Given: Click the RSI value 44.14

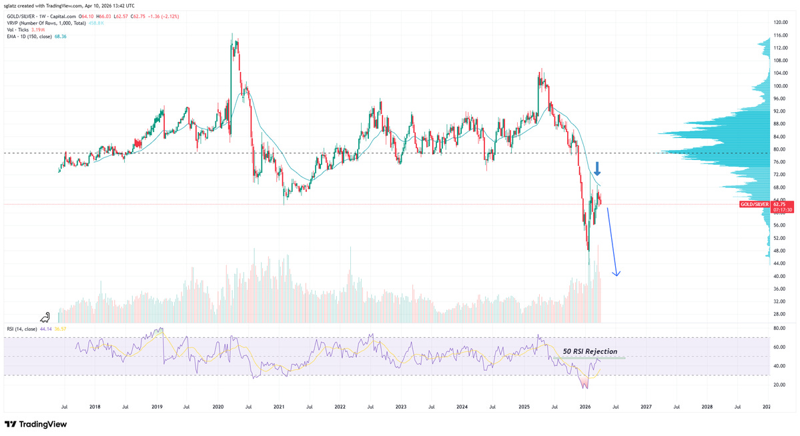Looking at the screenshot, I should 45,329.
